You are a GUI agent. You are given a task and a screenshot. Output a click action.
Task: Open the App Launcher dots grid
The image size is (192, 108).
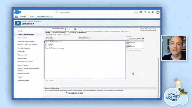(x=16, y=17)
